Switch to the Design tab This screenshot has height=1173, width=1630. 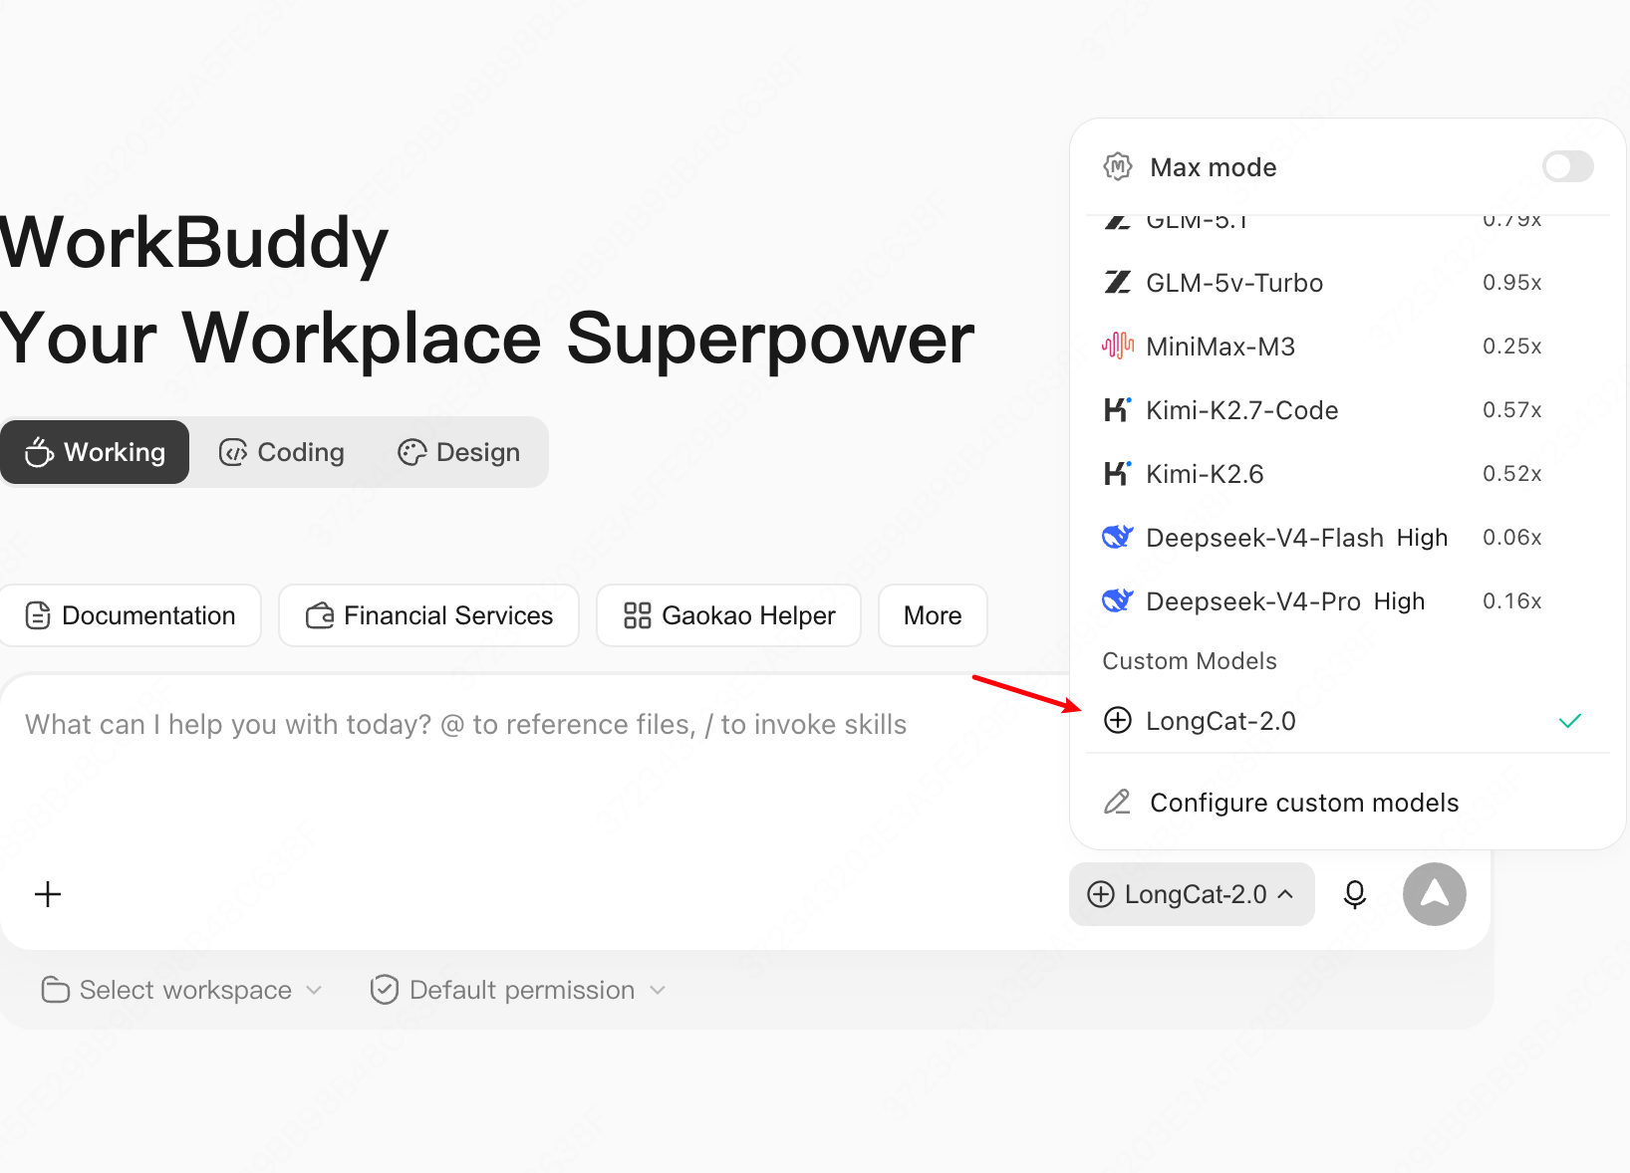click(x=458, y=452)
